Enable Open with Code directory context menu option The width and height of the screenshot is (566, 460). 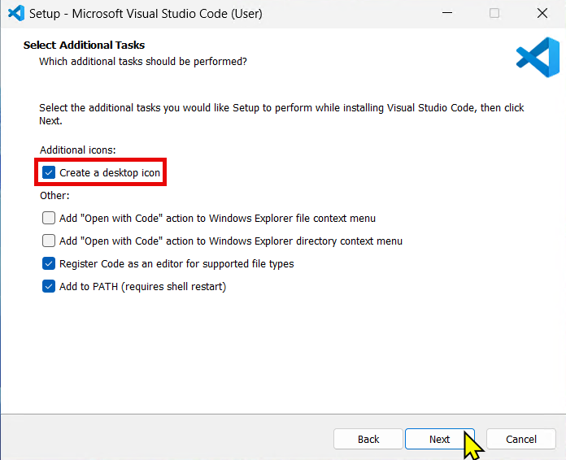tap(49, 241)
